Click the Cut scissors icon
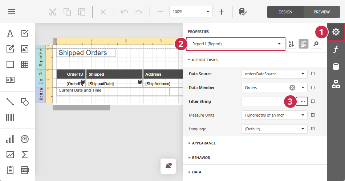 pyautogui.click(x=53, y=12)
